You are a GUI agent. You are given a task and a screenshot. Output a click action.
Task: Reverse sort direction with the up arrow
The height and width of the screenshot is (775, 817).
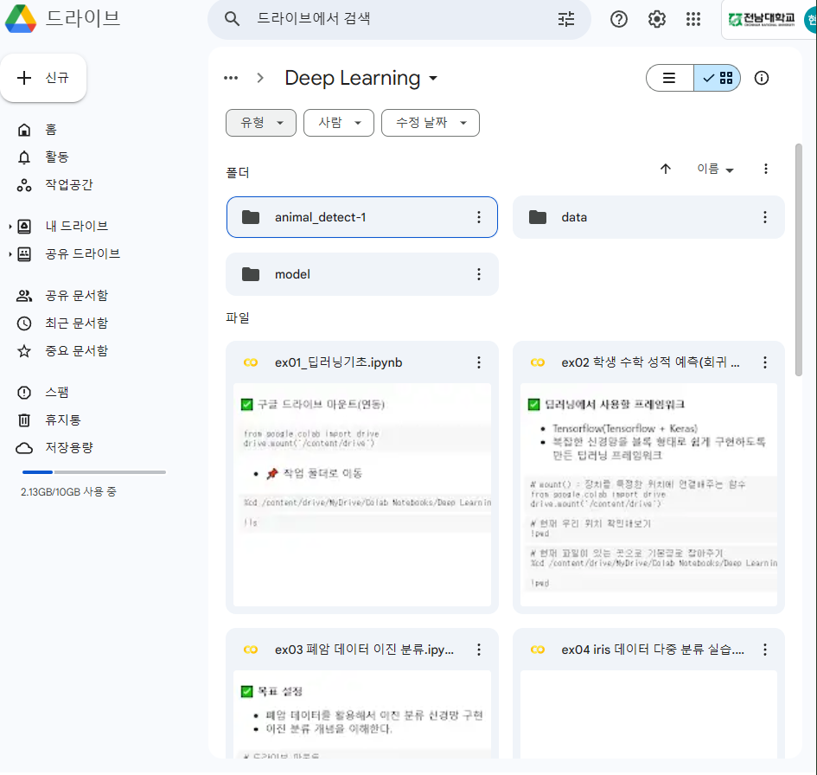click(x=666, y=169)
